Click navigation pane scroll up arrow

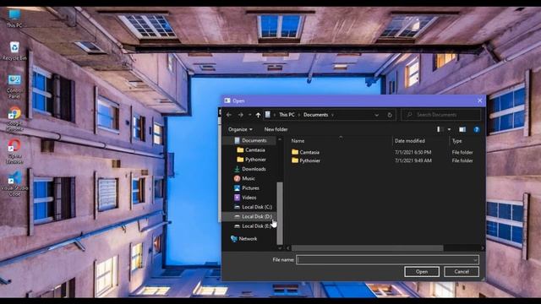tap(280, 139)
